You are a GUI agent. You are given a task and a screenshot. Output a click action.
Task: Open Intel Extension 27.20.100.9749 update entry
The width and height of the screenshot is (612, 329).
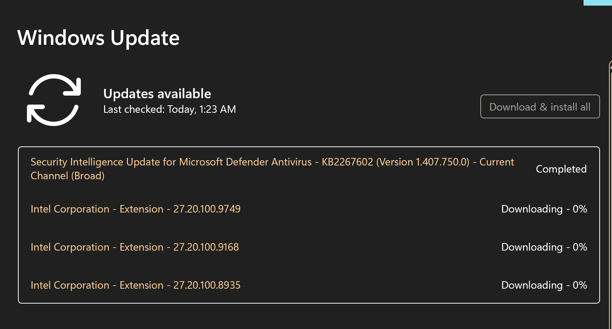point(135,209)
